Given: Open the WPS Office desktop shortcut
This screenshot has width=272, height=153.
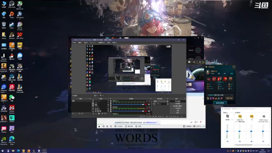Looking at the screenshot, I should tap(20, 36).
